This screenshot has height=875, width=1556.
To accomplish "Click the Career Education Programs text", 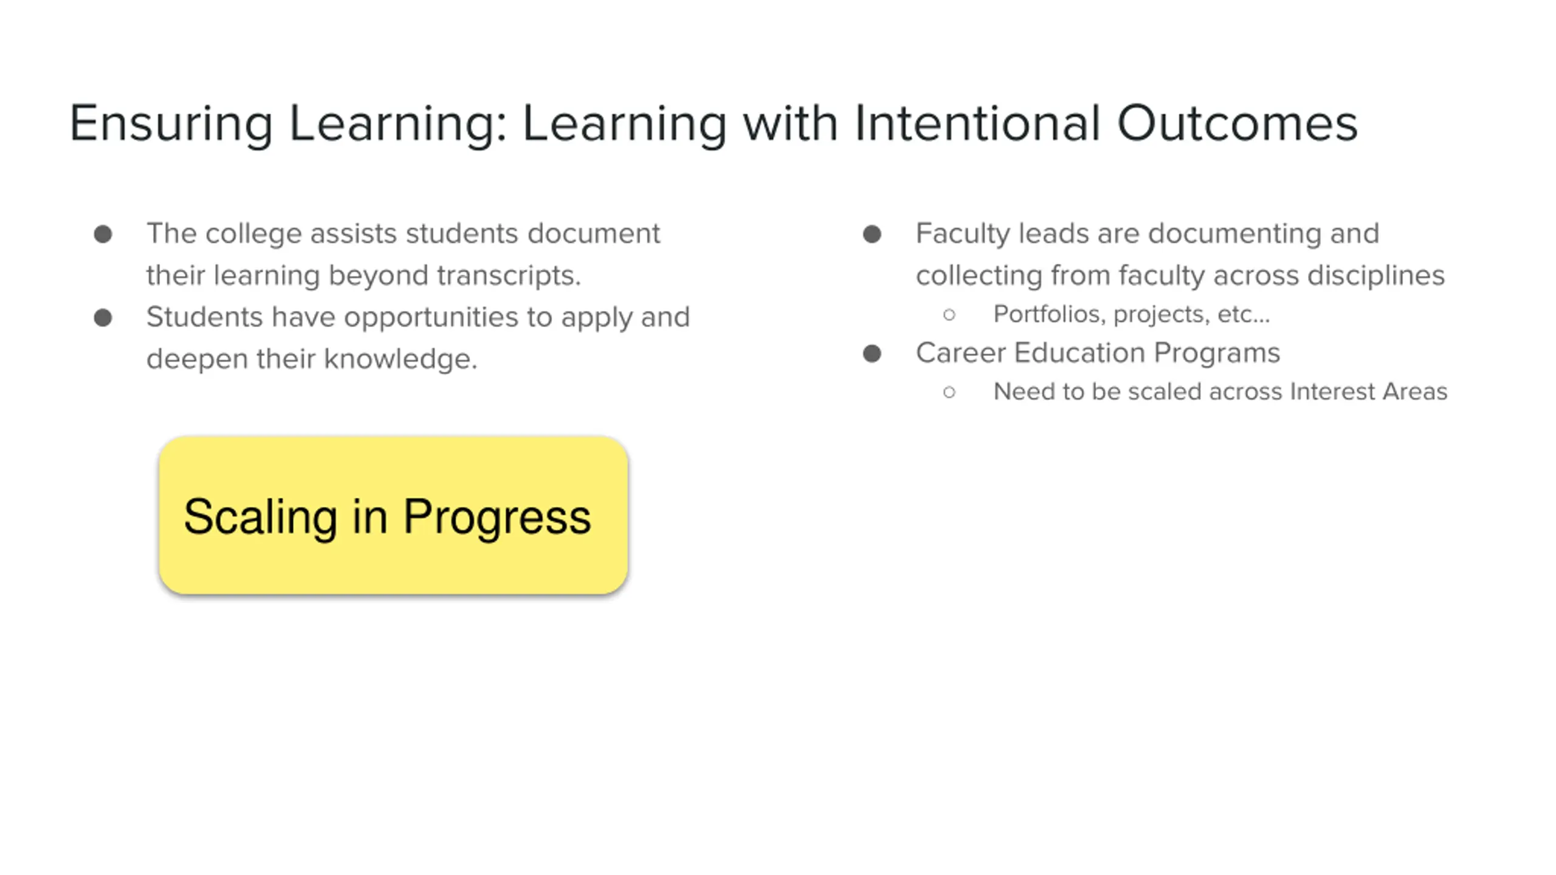I will (x=1098, y=352).
